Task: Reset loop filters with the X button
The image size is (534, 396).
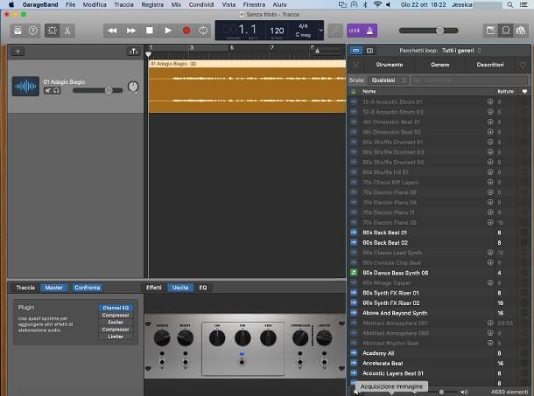Action: [x=355, y=65]
